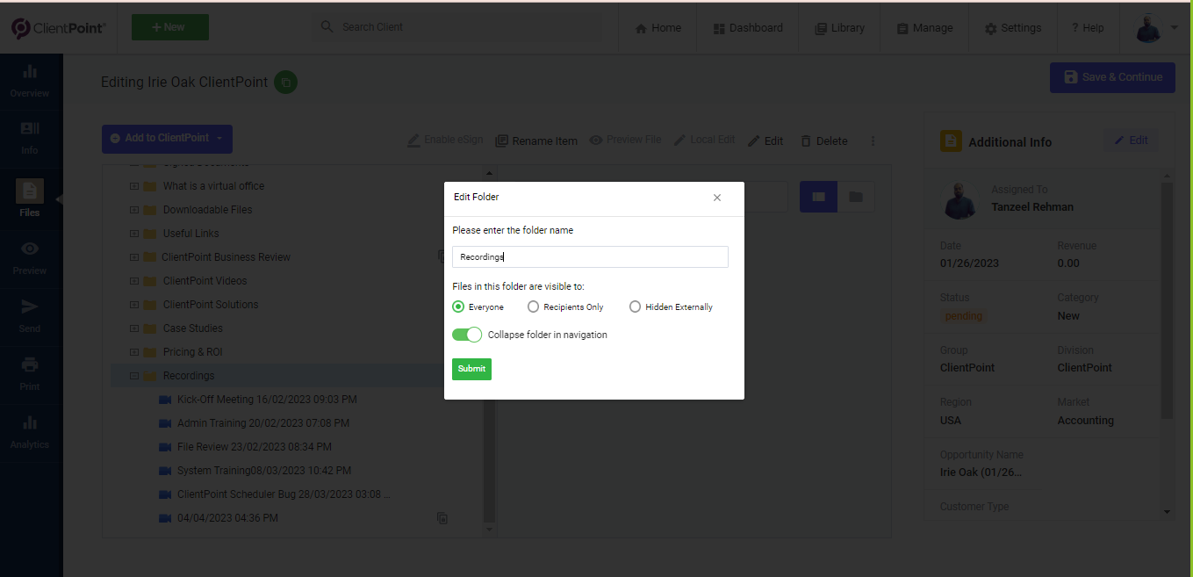The height and width of the screenshot is (577, 1193).
Task: Click the magnifier icon in the client search bar
Action: pyautogui.click(x=327, y=27)
